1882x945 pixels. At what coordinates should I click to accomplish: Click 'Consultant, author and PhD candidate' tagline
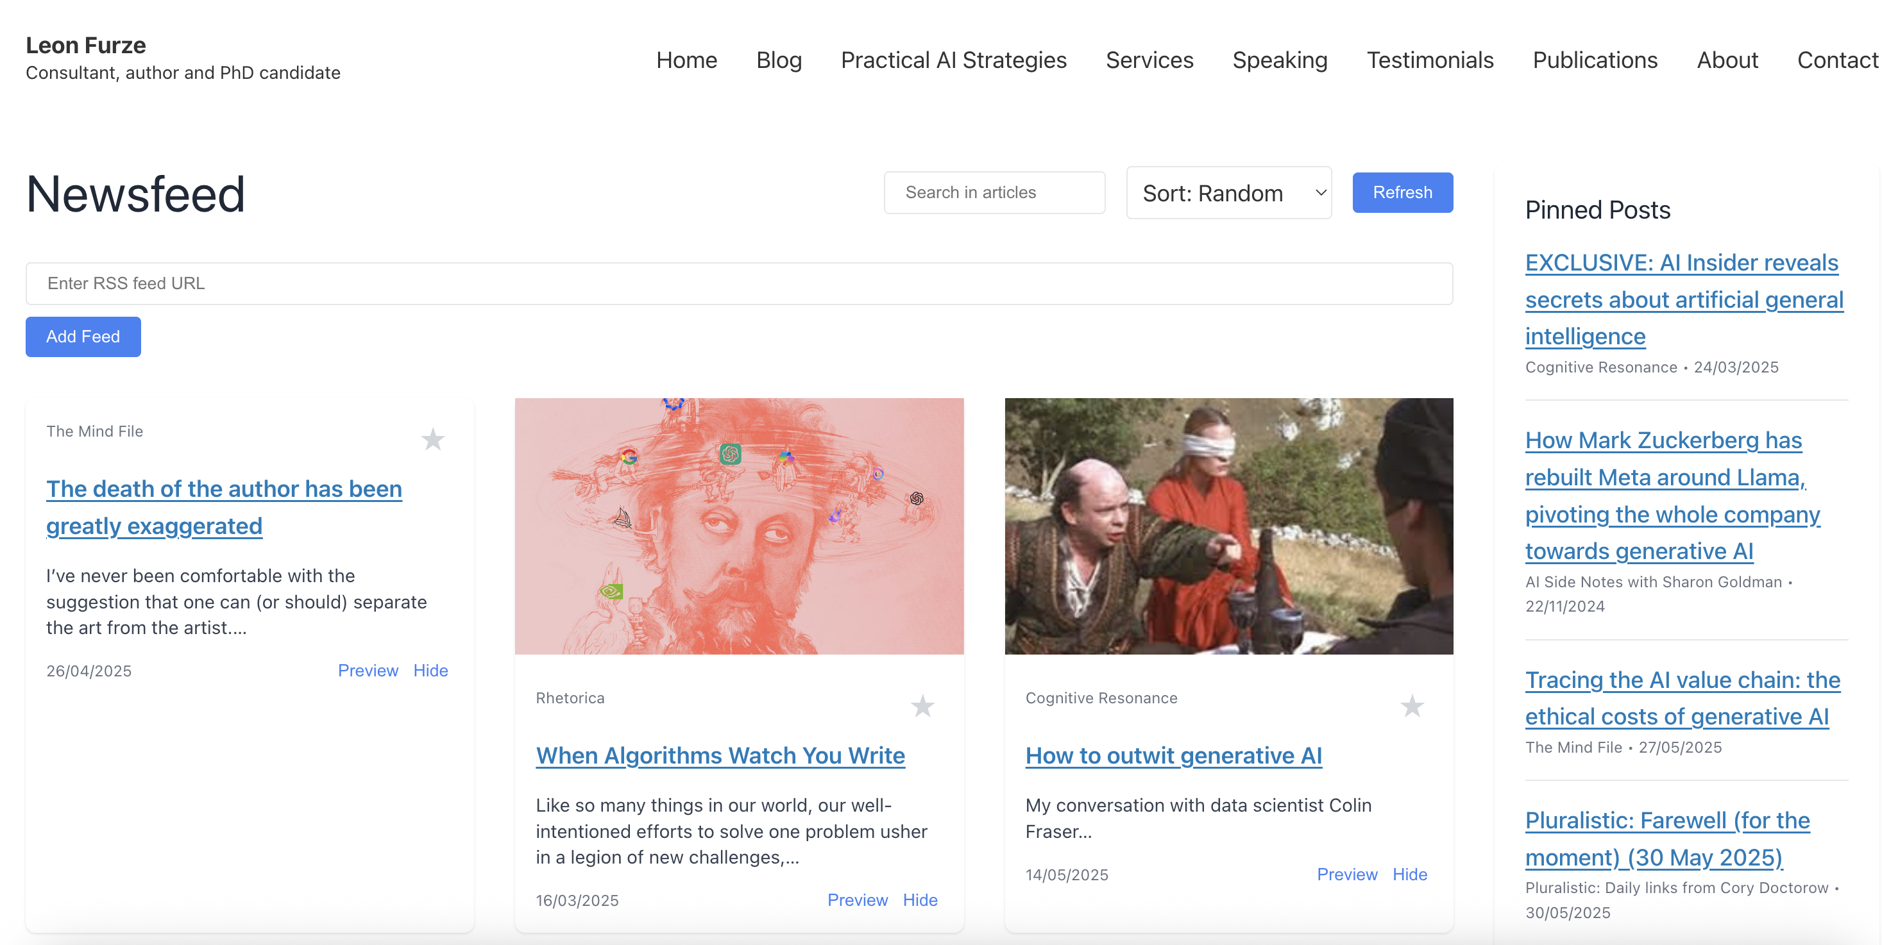[x=183, y=72]
